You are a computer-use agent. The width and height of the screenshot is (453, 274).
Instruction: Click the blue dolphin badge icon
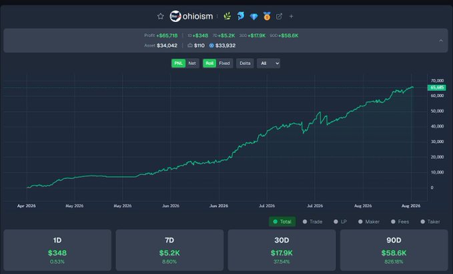click(240, 16)
